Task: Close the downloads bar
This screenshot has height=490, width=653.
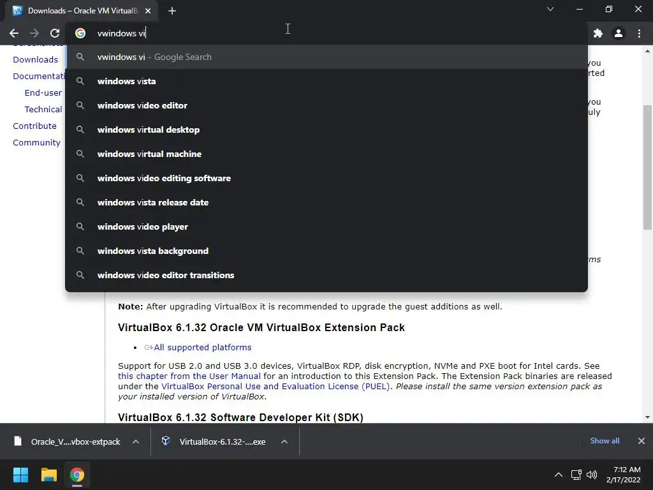Action: click(642, 441)
